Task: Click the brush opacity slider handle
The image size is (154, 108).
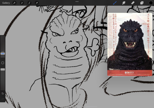Action: coord(3,69)
